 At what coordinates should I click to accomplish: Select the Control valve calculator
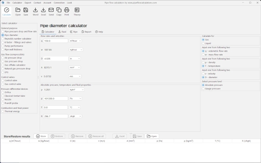[x=9, y=81]
